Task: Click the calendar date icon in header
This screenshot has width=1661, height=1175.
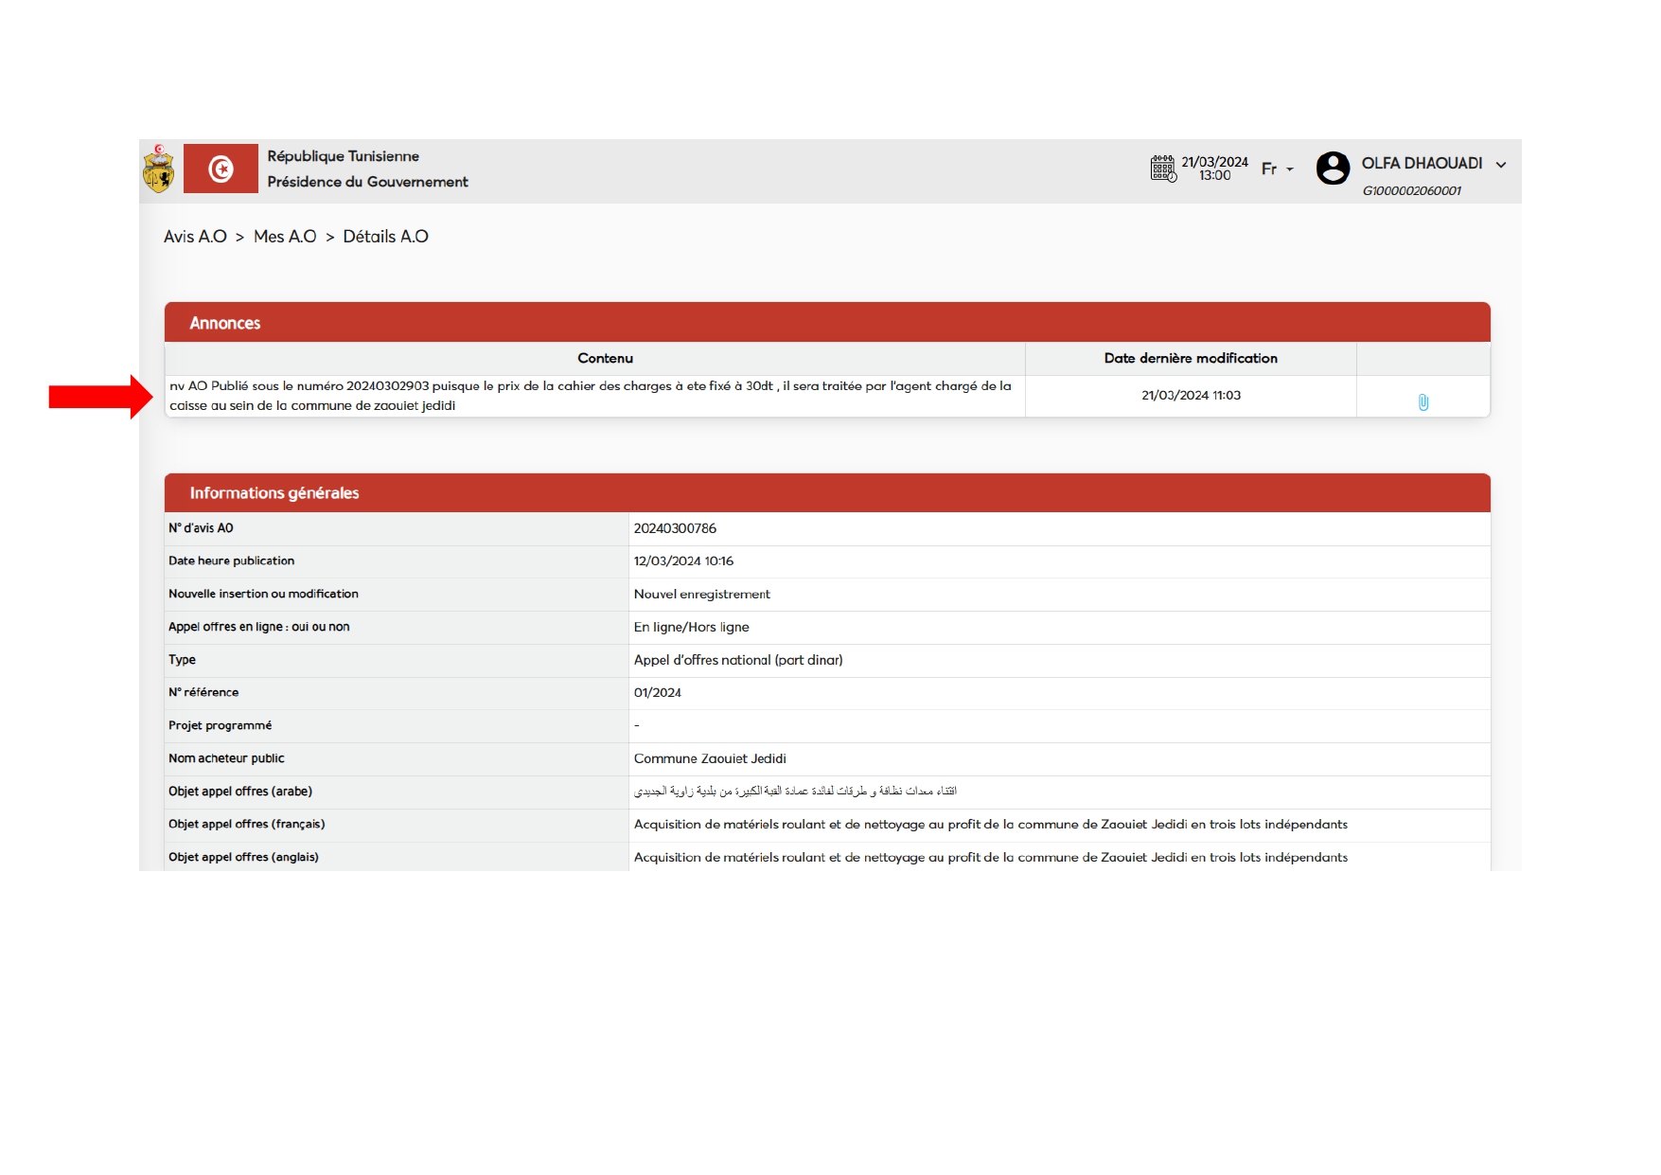Action: click(1163, 169)
